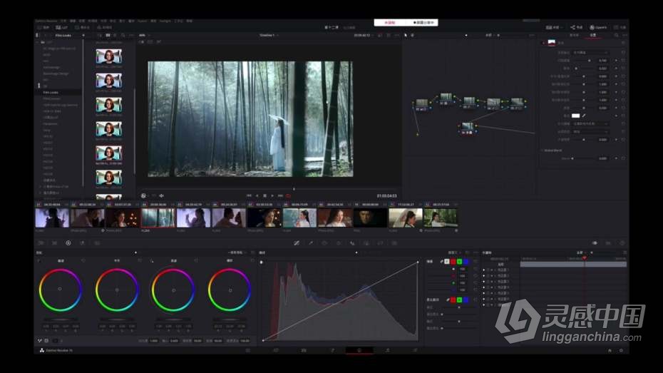Click the Lift color wheel center
This screenshot has width=663, height=373.
[x=60, y=290]
